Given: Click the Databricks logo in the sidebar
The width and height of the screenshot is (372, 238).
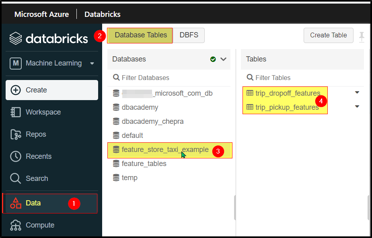Looking at the screenshot, I should coord(49,39).
